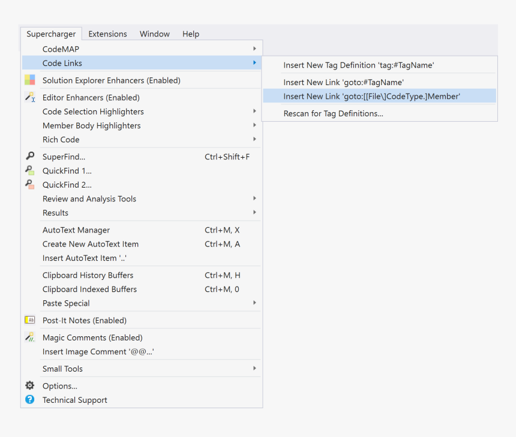Image resolution: width=516 pixels, height=437 pixels.
Task: Click the SuperFind magnifier icon
Action: coord(30,156)
